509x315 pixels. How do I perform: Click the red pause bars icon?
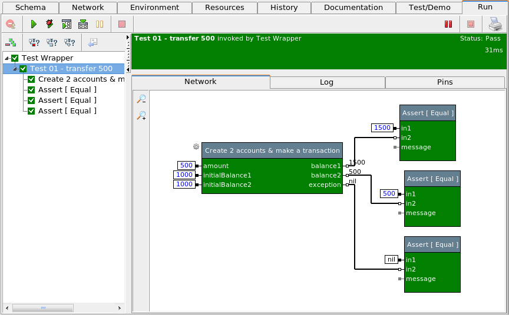[448, 24]
